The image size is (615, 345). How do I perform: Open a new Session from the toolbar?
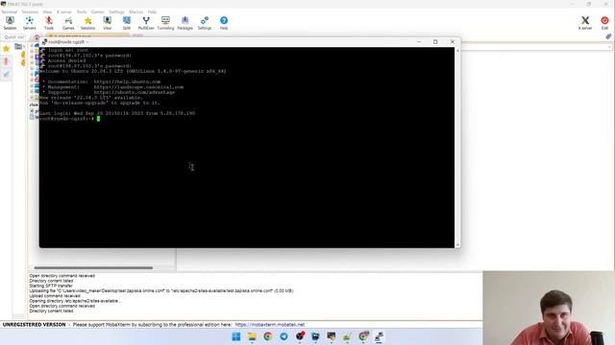click(x=10, y=23)
